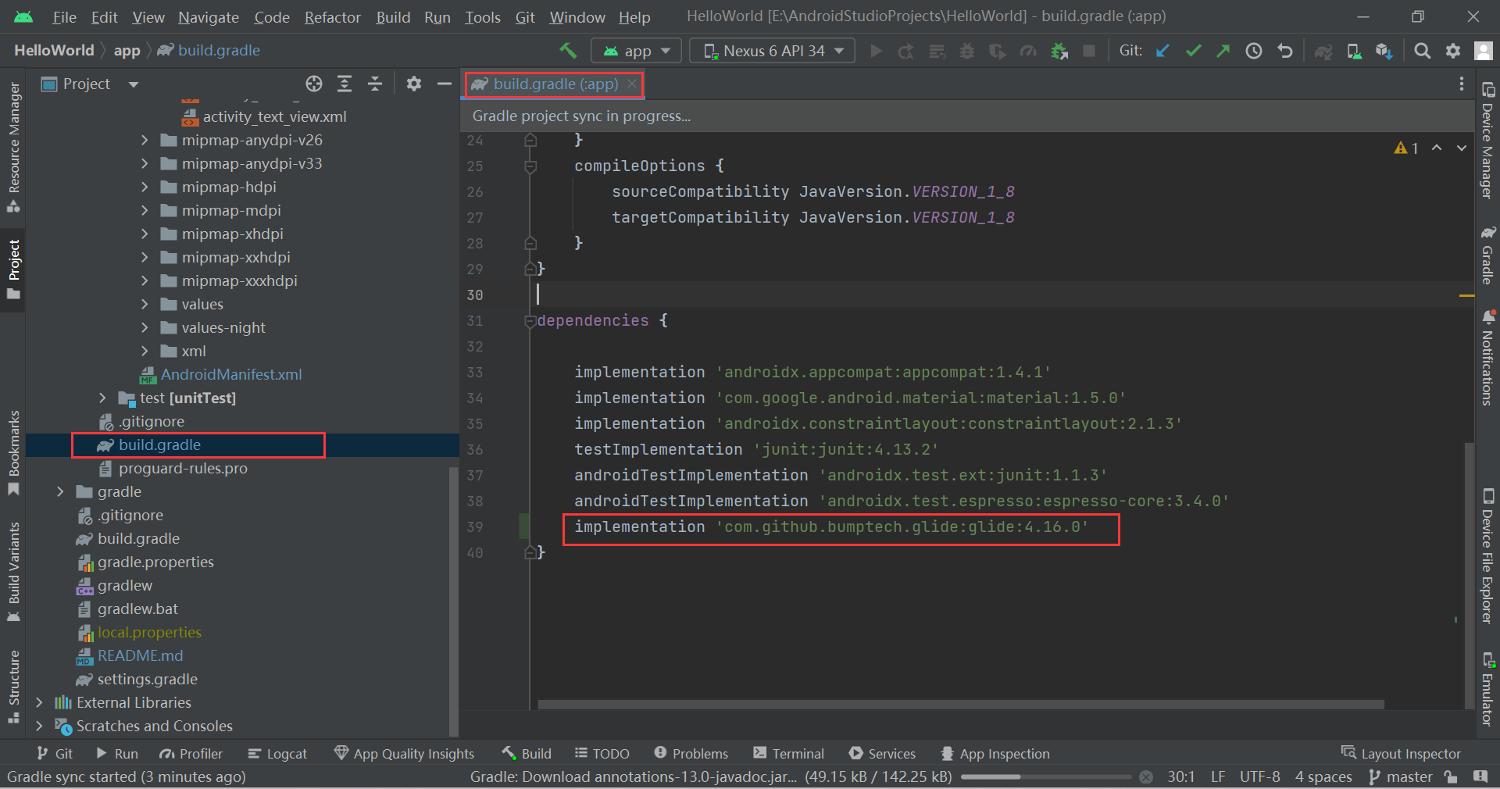Open Project panel options gear
Image resolution: width=1500 pixels, height=789 pixels.
point(414,84)
